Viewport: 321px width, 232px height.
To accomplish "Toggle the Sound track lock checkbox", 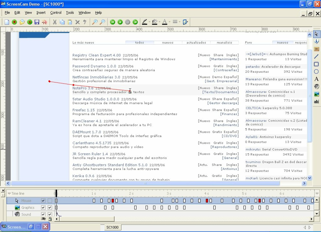I will [x=50, y=214].
